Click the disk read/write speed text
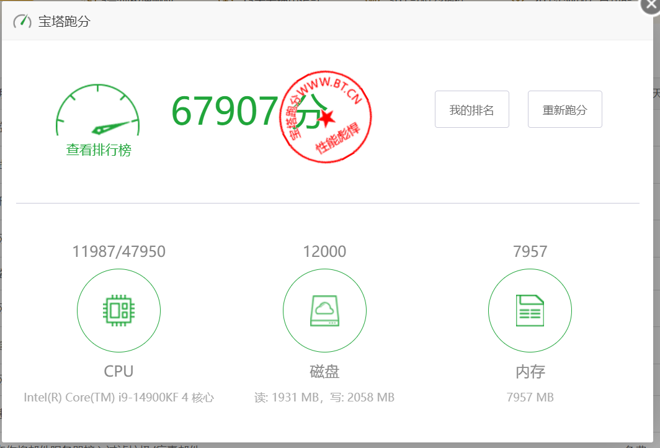Screen dimensions: 660x448 pyautogui.click(x=324, y=397)
